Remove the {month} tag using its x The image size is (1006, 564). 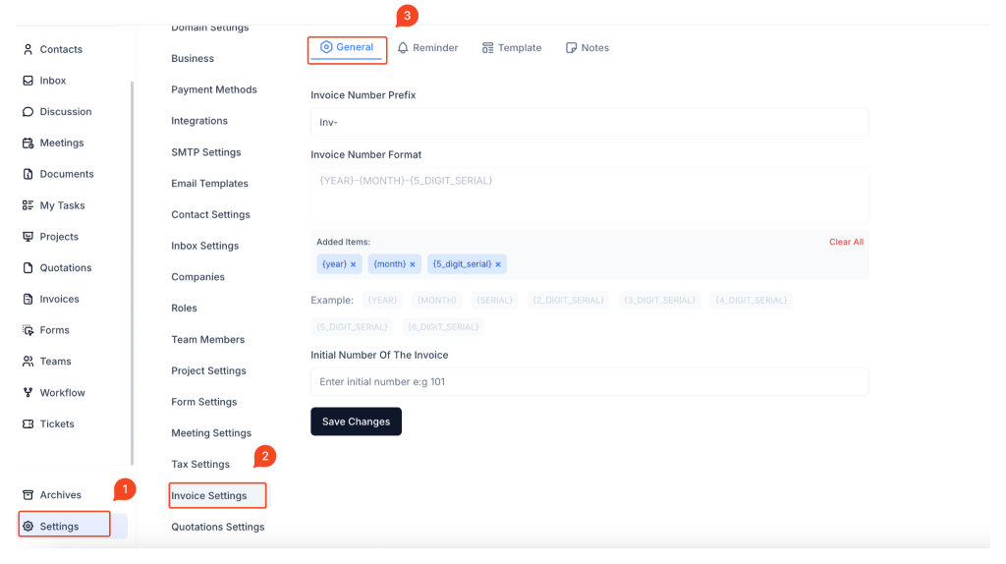click(x=413, y=264)
